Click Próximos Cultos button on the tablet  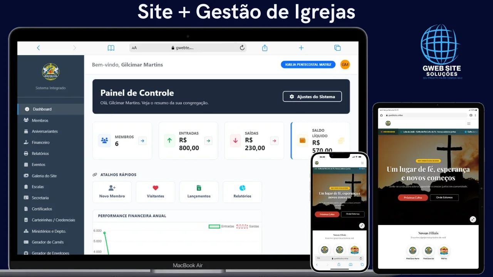413,197
